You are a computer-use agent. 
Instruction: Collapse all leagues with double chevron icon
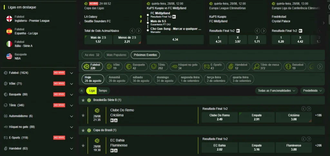tap(82, 91)
